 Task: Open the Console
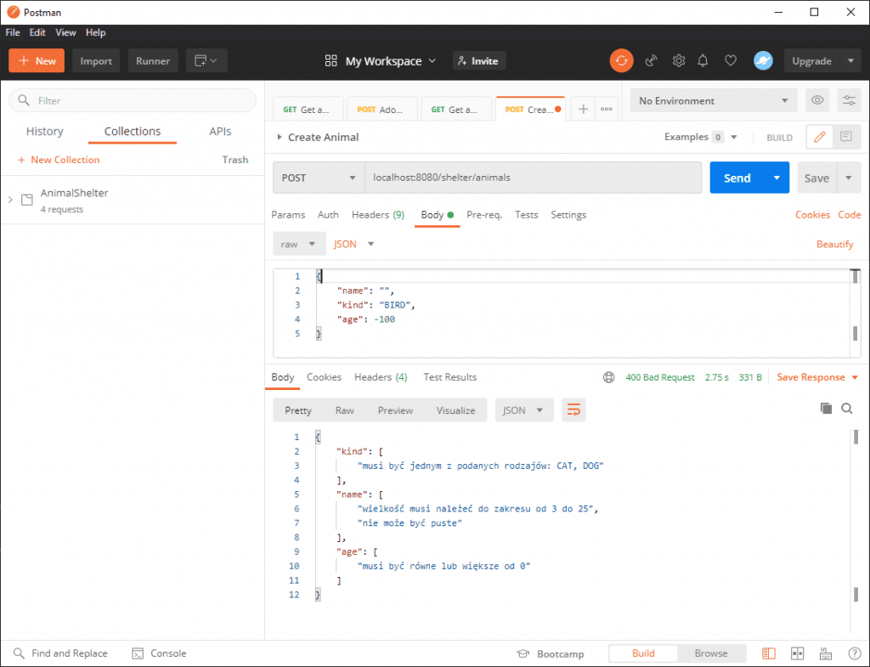pos(159,653)
